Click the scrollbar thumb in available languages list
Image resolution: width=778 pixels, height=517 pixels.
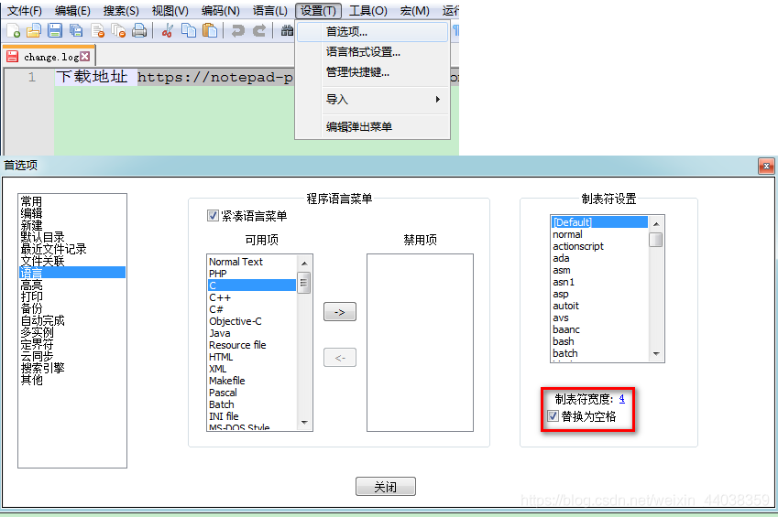point(303,283)
